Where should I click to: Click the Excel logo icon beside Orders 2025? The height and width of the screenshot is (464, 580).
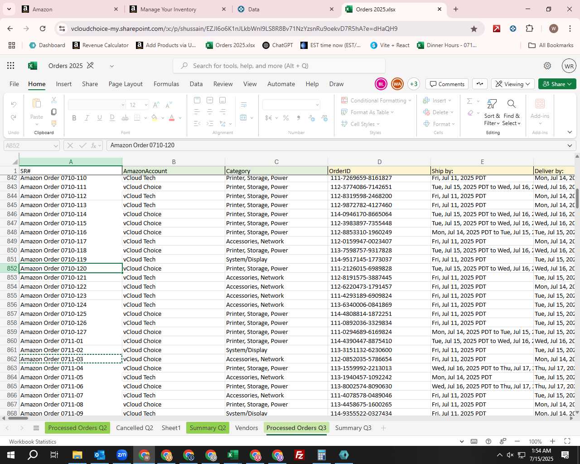coord(32,66)
